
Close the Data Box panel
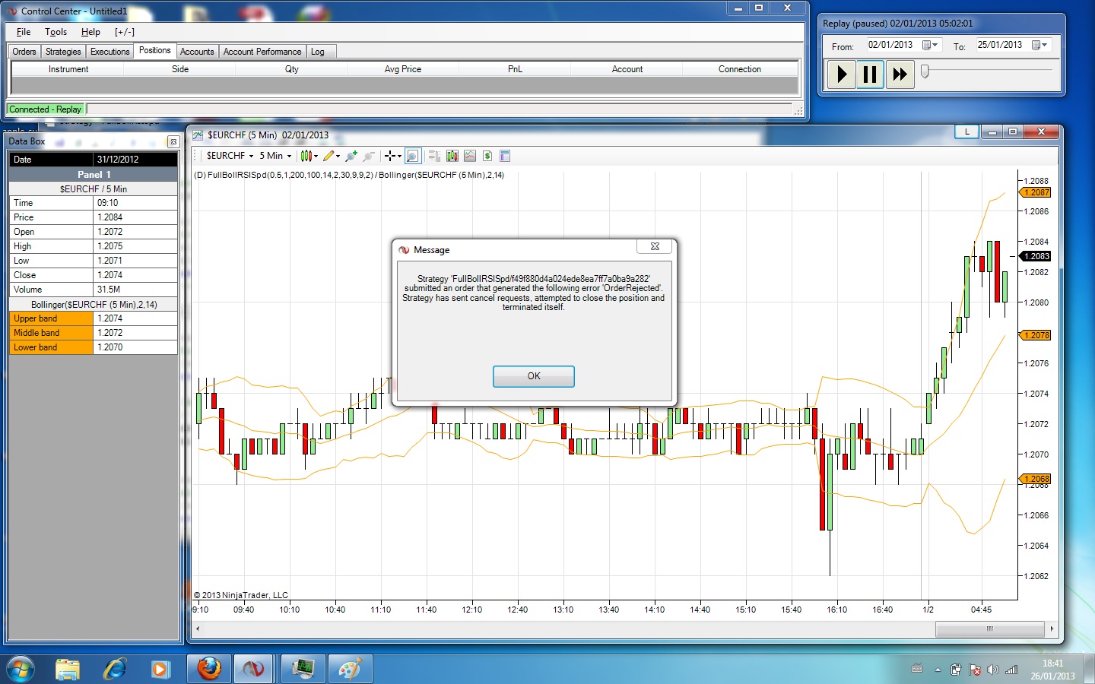tap(173, 142)
